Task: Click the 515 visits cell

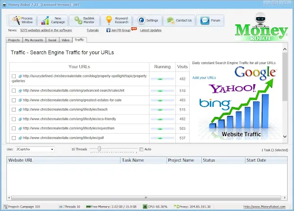Action: coord(182,110)
